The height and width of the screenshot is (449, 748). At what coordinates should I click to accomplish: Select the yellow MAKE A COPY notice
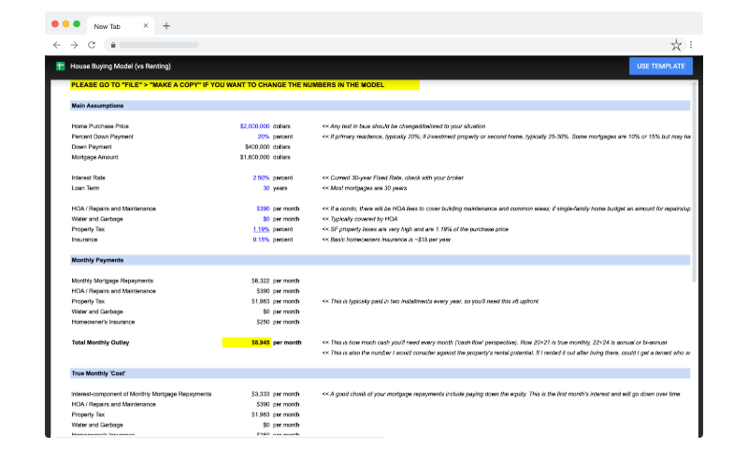[245, 85]
